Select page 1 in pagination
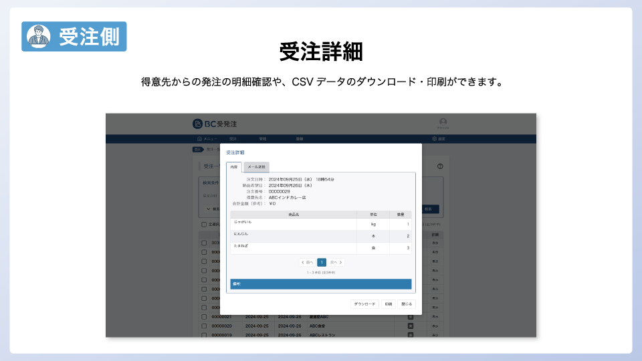This screenshot has height=361, width=642. 322,262
